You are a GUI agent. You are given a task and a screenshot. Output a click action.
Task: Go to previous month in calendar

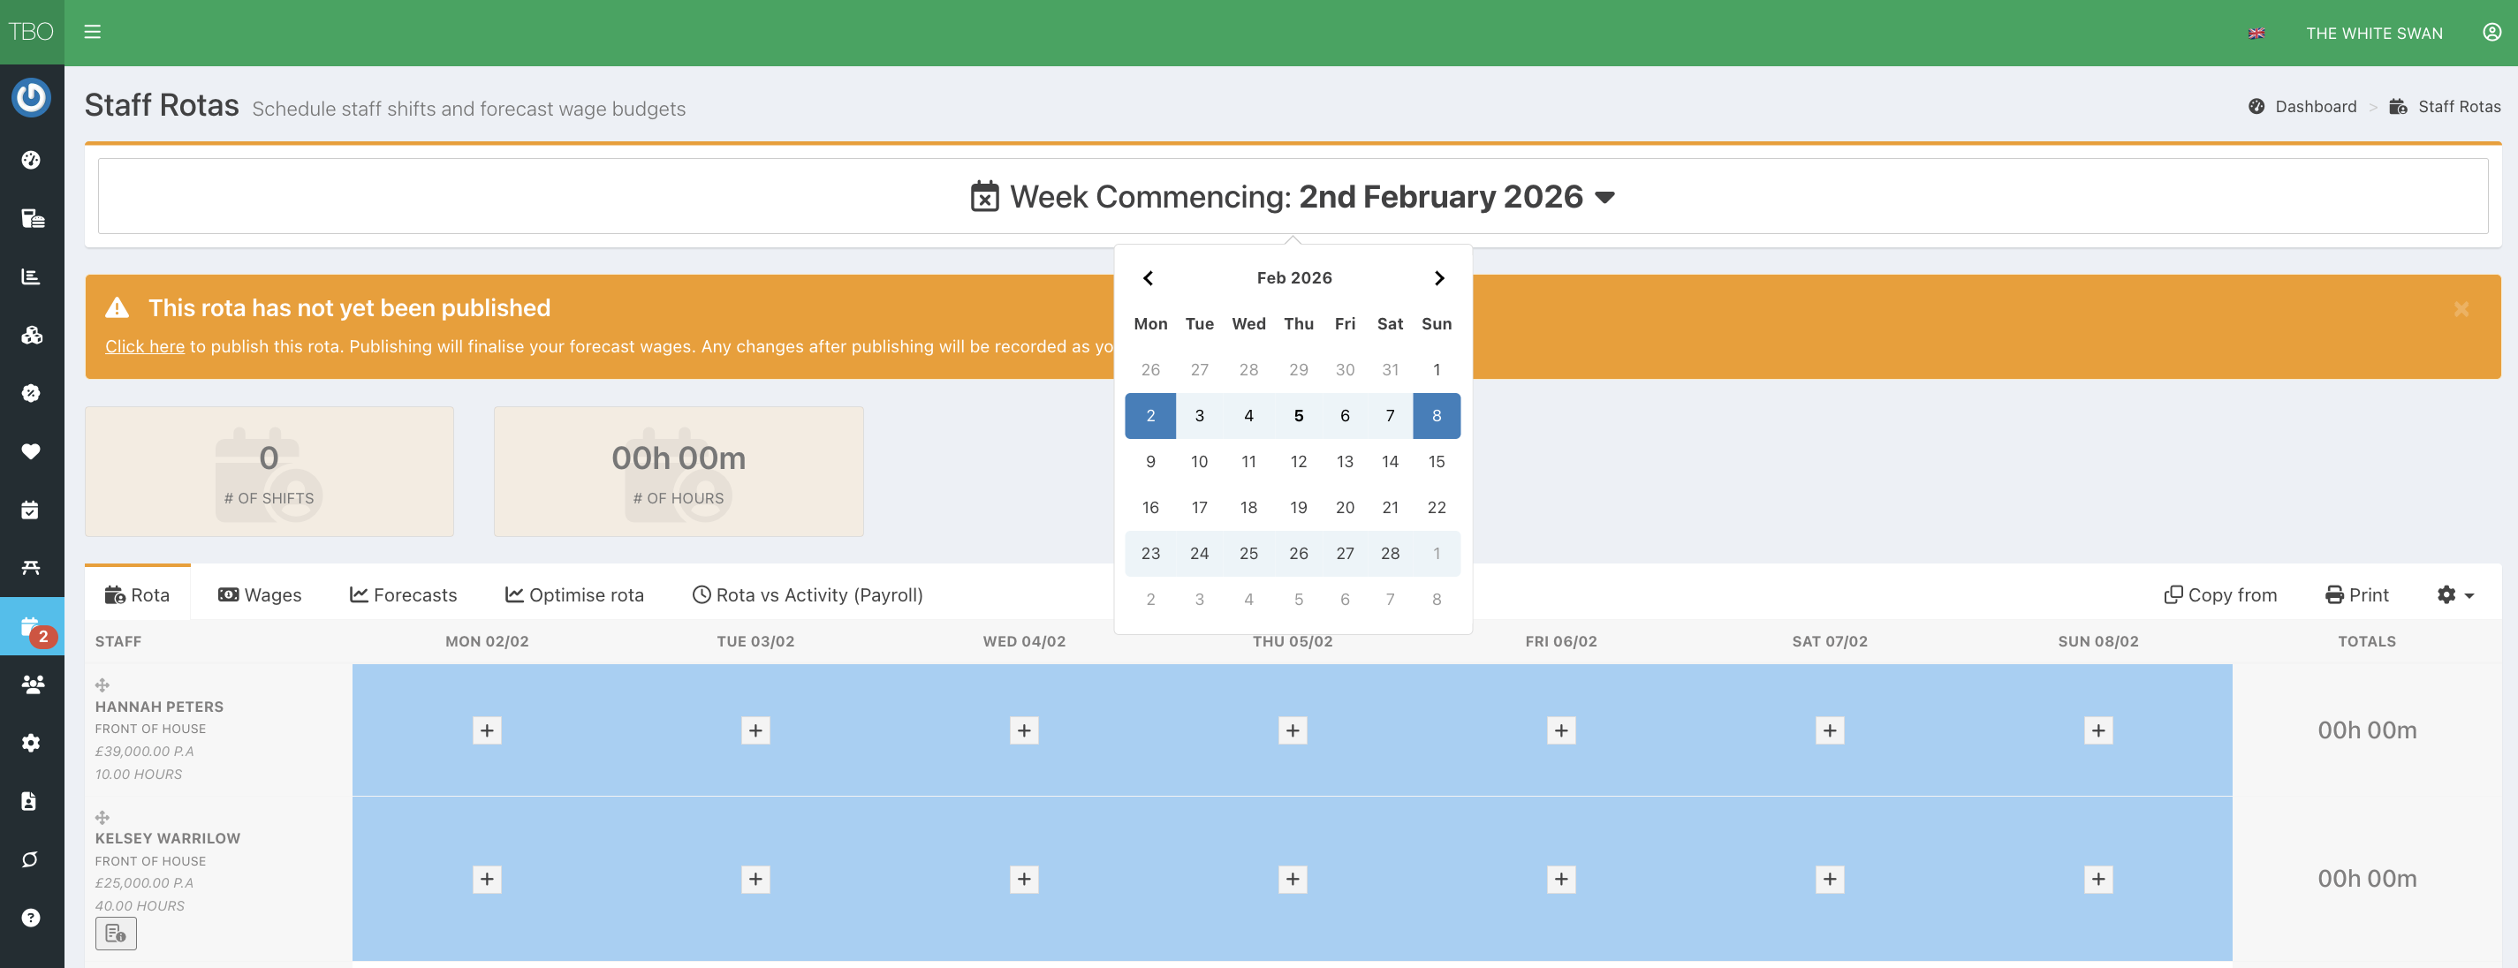[1149, 278]
